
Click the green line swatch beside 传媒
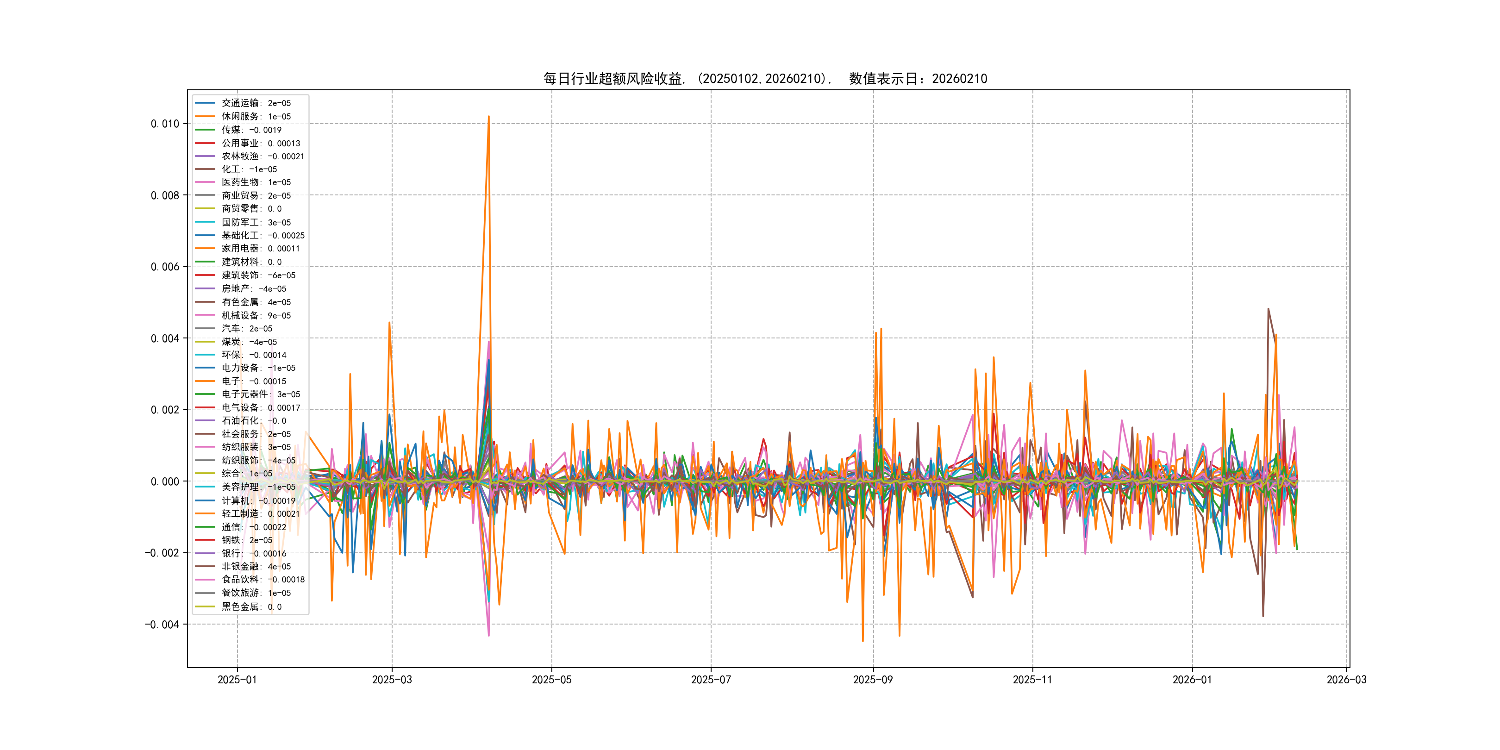tap(205, 130)
